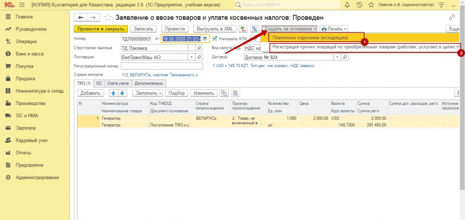Click Записать button
This screenshot has height=220, width=465.
pyautogui.click(x=143, y=29)
